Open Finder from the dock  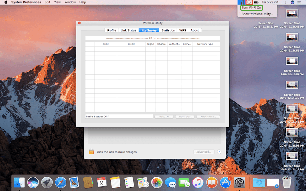20,182
